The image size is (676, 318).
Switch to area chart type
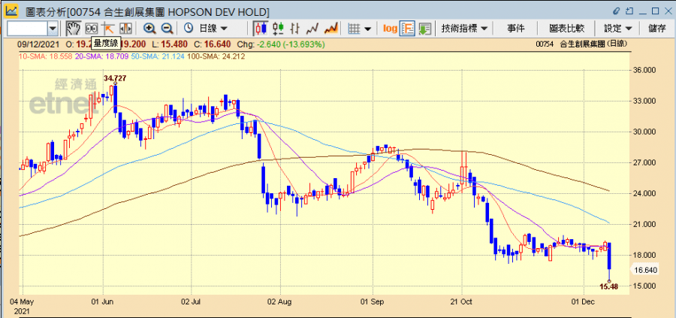tap(330, 28)
